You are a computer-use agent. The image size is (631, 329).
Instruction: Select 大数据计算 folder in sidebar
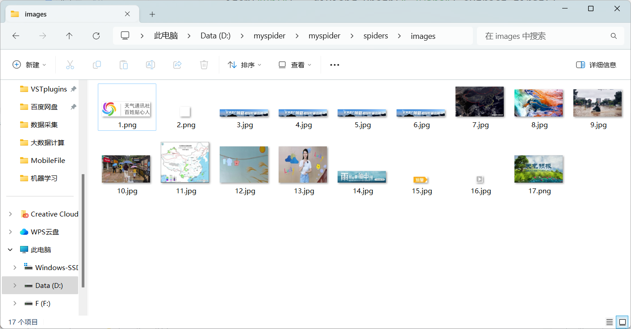pos(42,142)
